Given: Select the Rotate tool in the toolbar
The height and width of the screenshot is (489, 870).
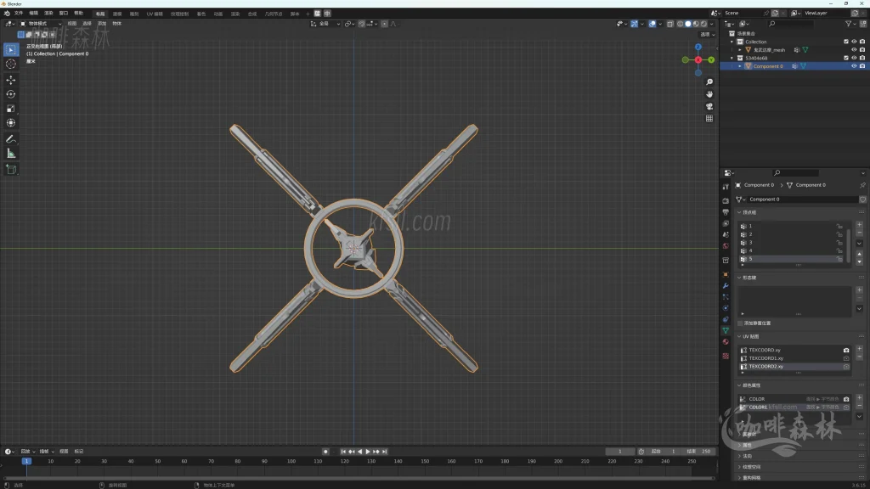Looking at the screenshot, I should click(x=11, y=94).
